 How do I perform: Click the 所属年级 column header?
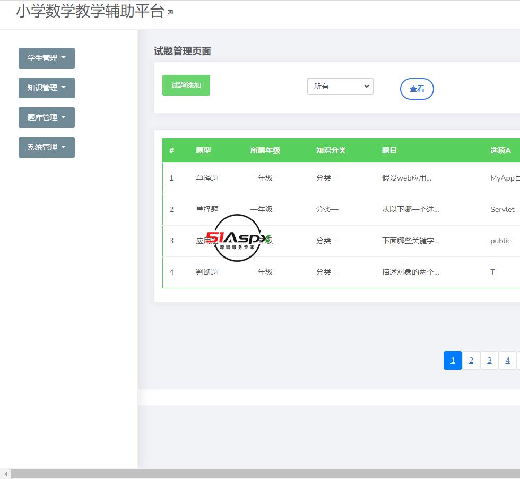[264, 150]
